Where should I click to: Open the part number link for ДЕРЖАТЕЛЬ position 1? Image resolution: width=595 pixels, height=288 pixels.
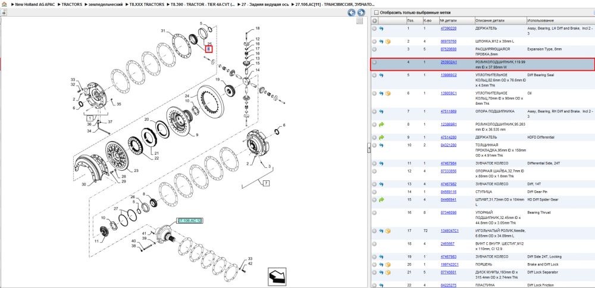448,29
